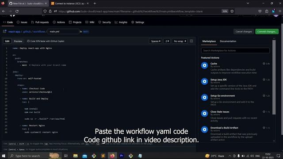Viewport: 283px width, 159px height.
Task: Open the Pocket save icon in the toolbar
Action: click(x=260, y=11)
